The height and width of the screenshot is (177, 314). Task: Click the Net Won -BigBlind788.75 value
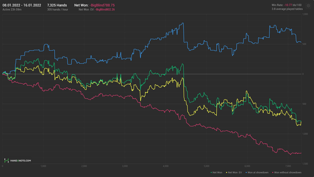click(102, 5)
